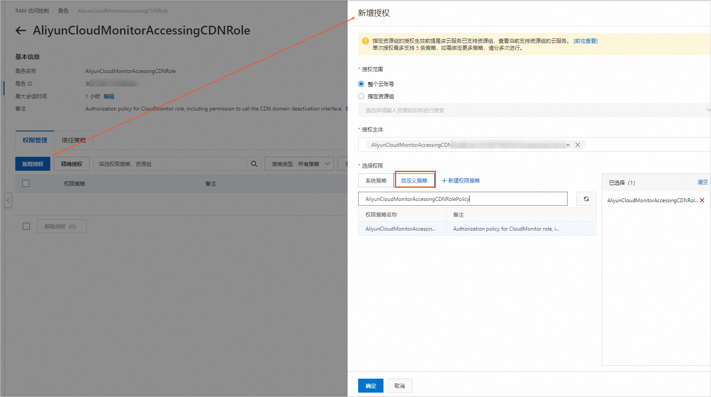Tick the header checkbox in 权限策略 table
Screen dimensions: 711x397
[26, 183]
